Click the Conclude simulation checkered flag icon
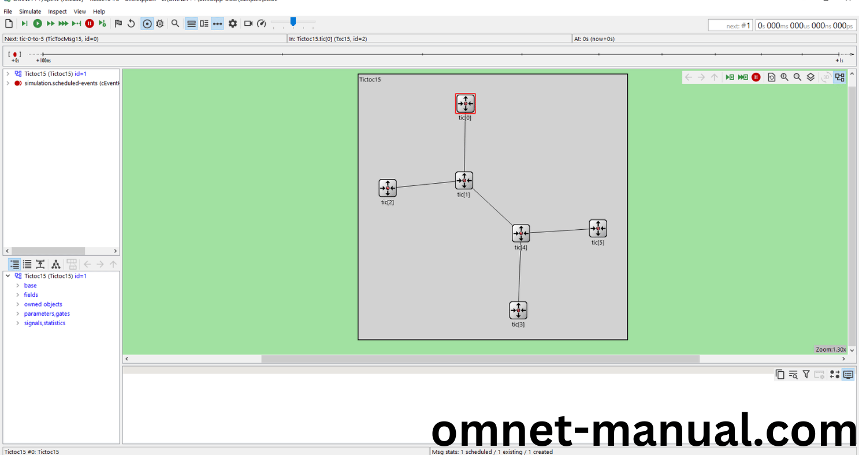 (x=118, y=24)
